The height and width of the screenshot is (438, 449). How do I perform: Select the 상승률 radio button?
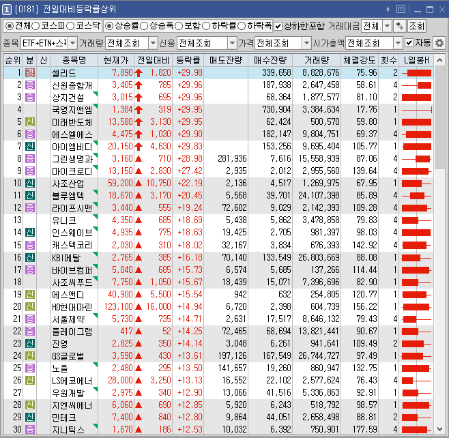108,26
